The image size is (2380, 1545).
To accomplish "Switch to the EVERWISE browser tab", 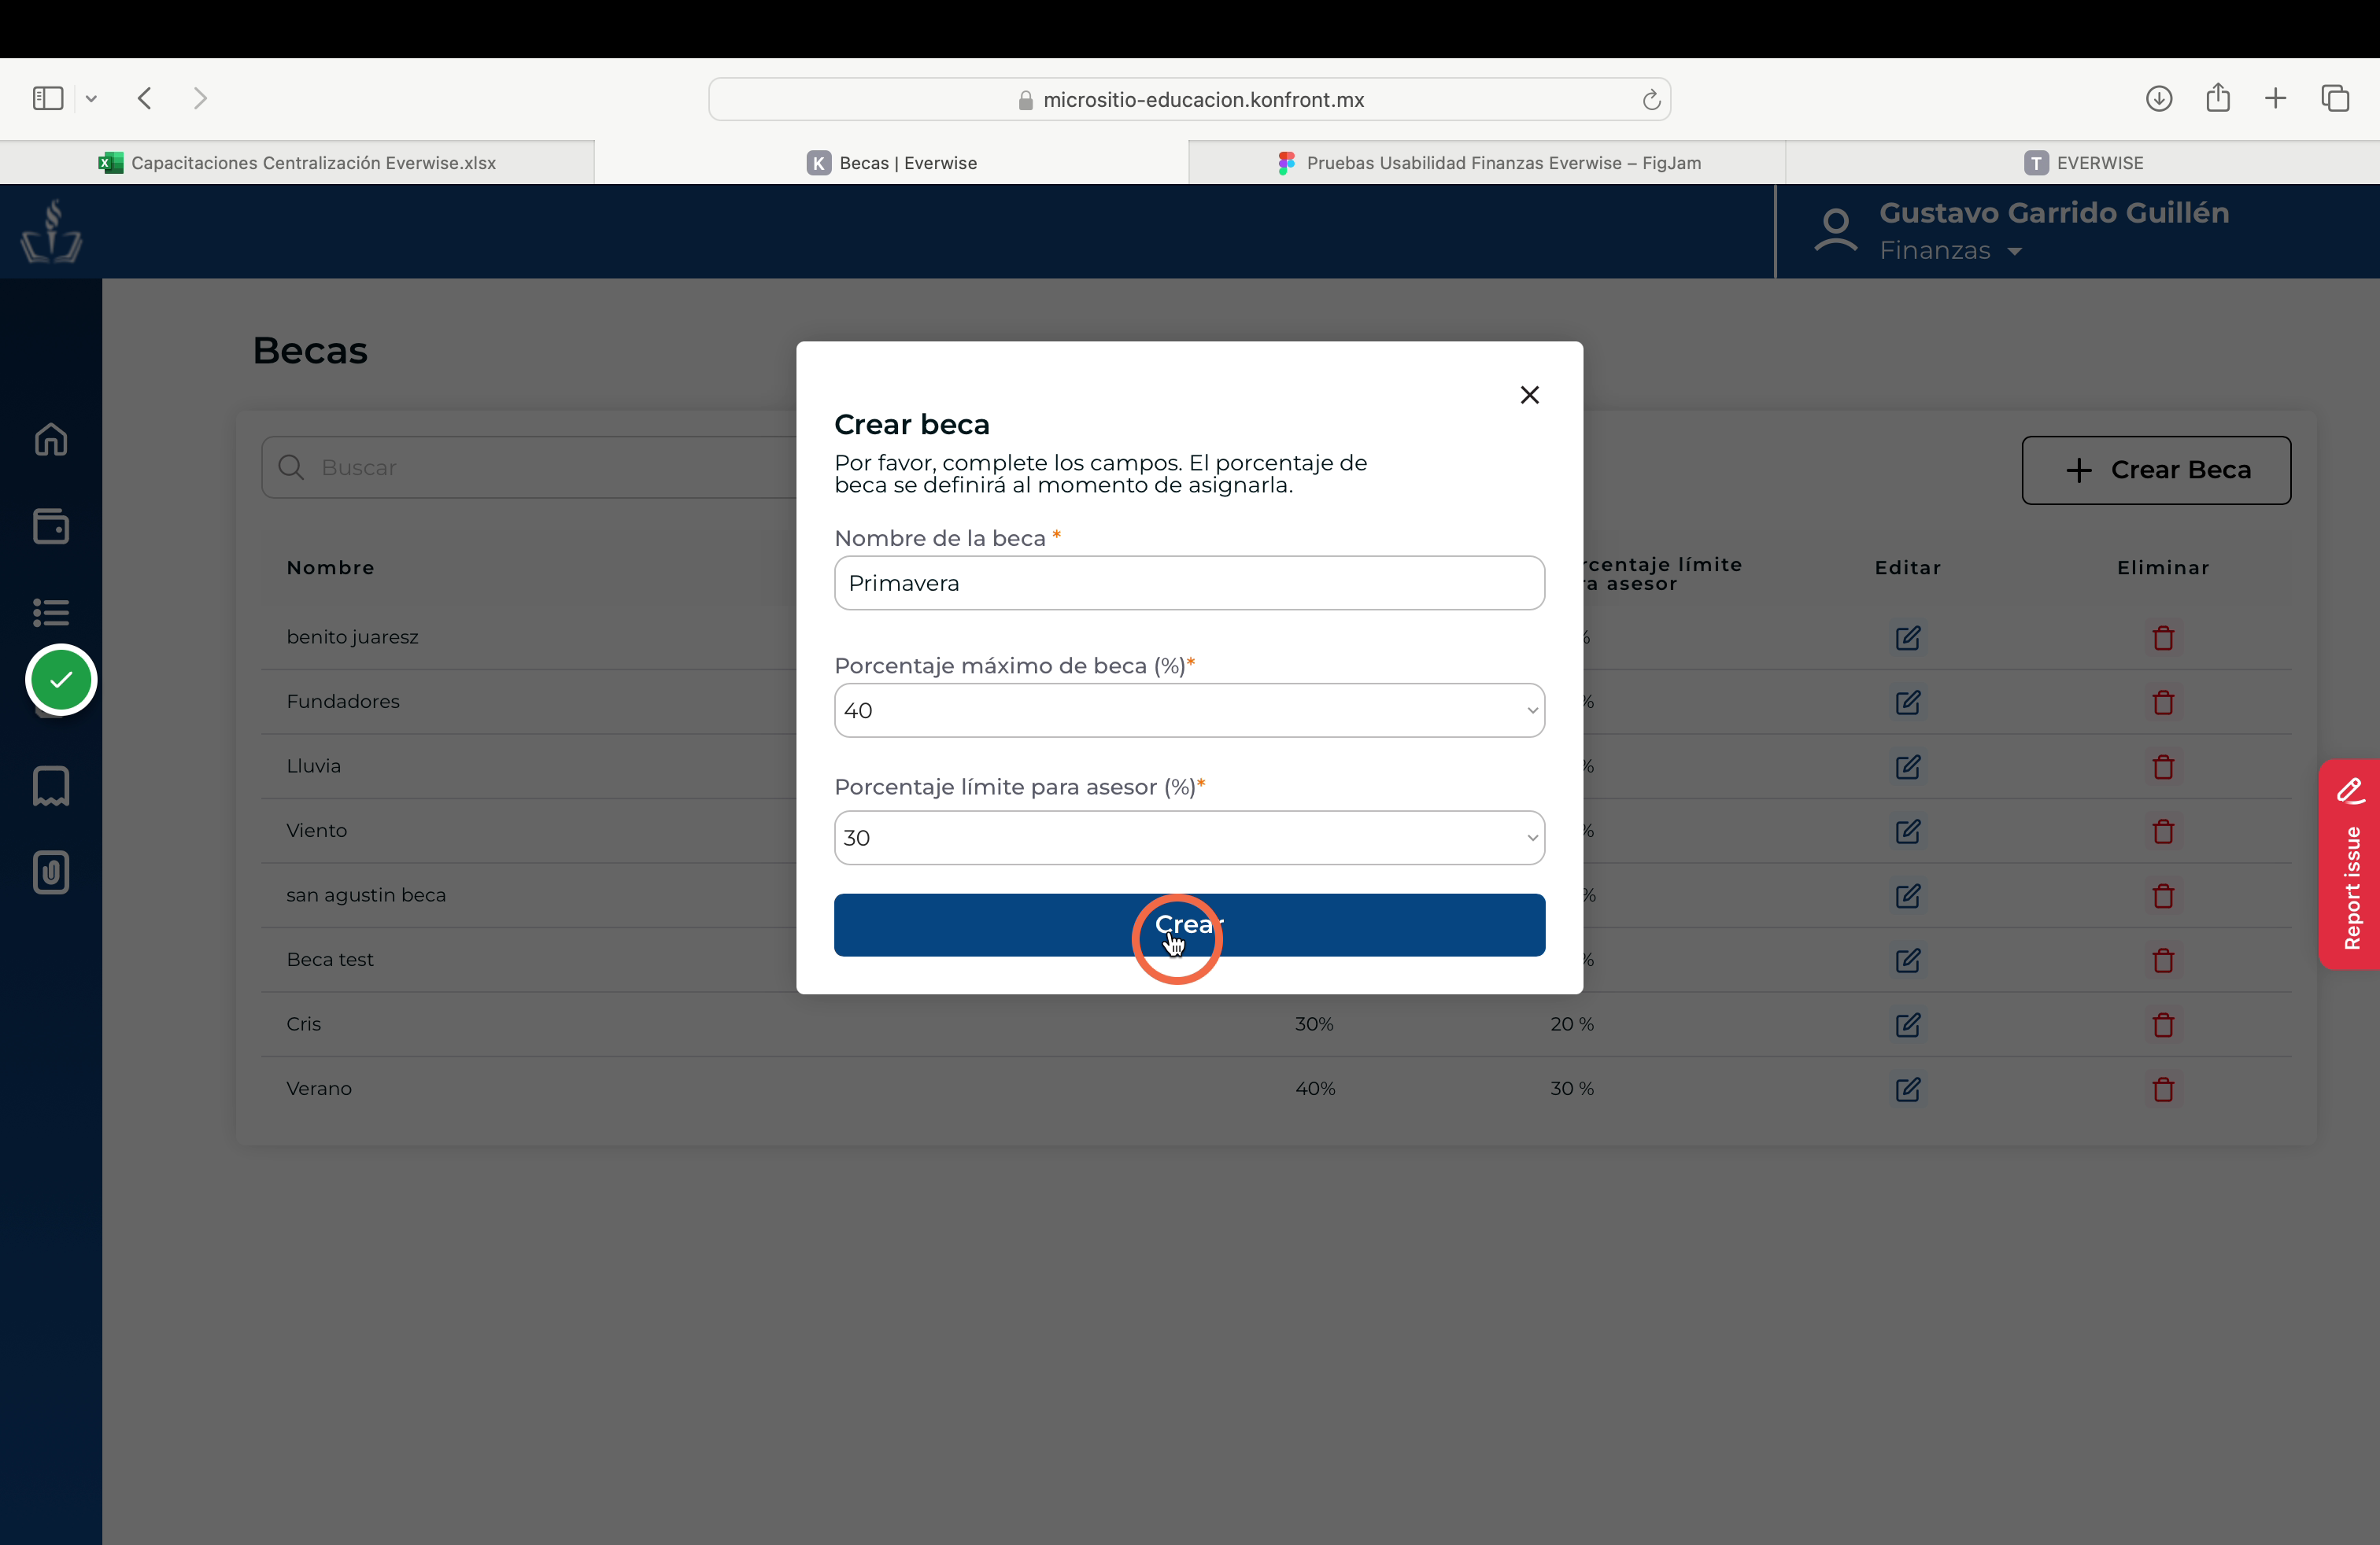I will point(2083,163).
